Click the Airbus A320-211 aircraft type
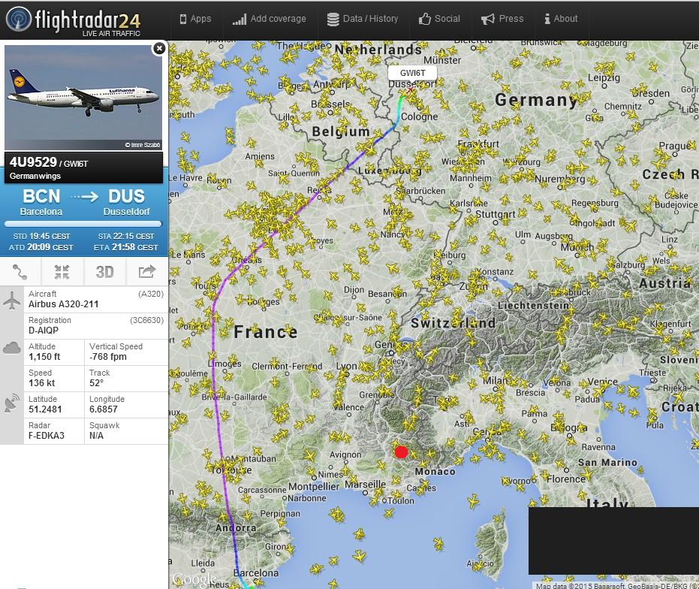 coord(64,304)
